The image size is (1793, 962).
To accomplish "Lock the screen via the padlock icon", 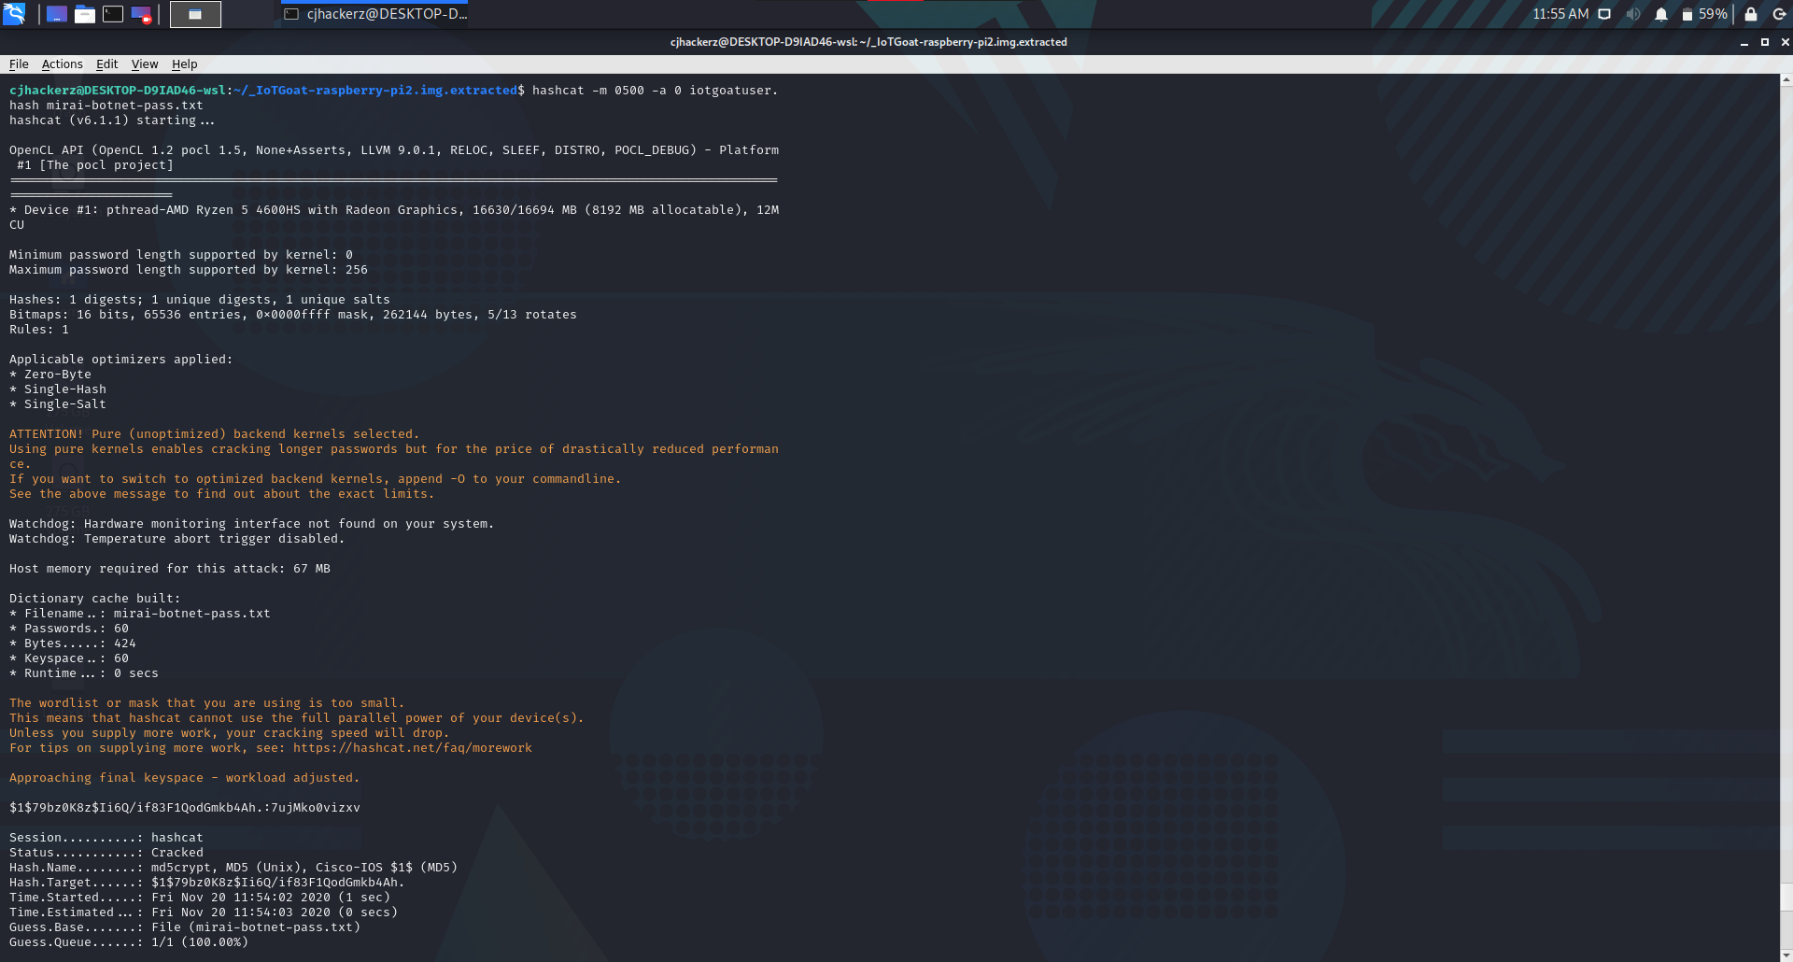I will (x=1749, y=14).
